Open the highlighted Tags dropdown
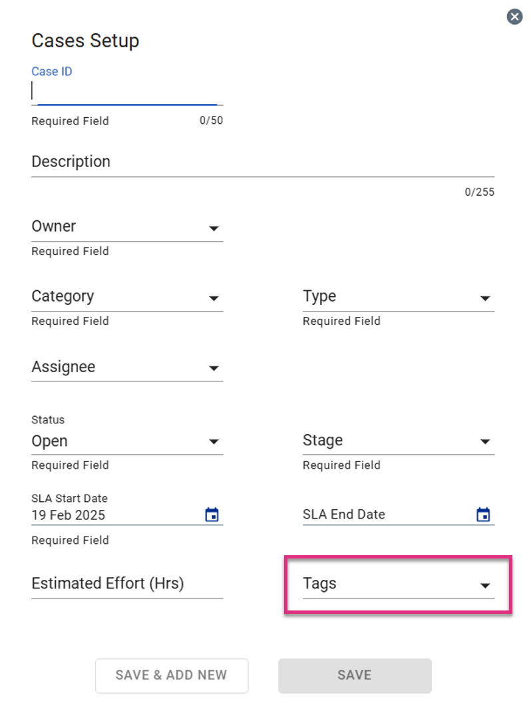This screenshot has width=531, height=703. pyautogui.click(x=399, y=585)
